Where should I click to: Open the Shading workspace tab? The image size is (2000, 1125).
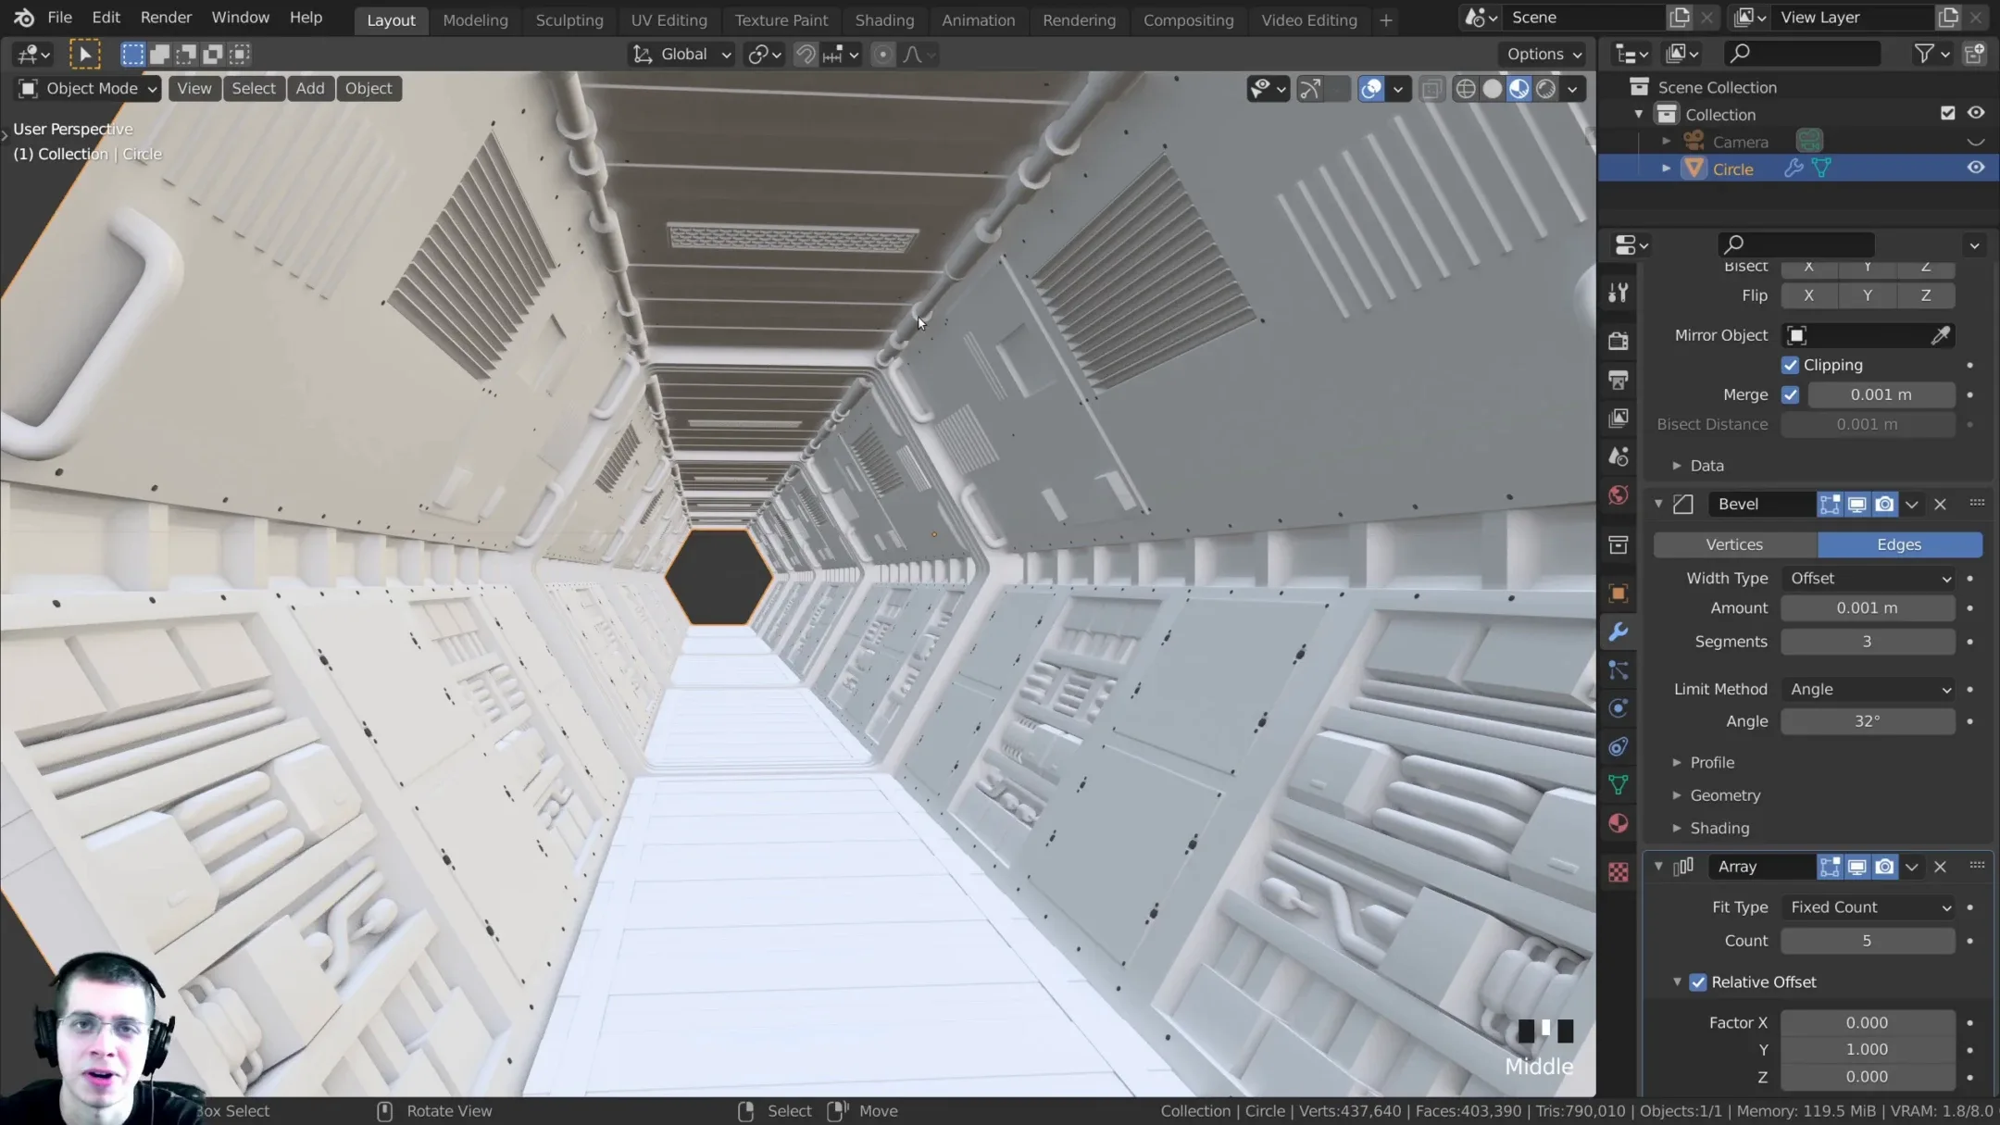(884, 18)
